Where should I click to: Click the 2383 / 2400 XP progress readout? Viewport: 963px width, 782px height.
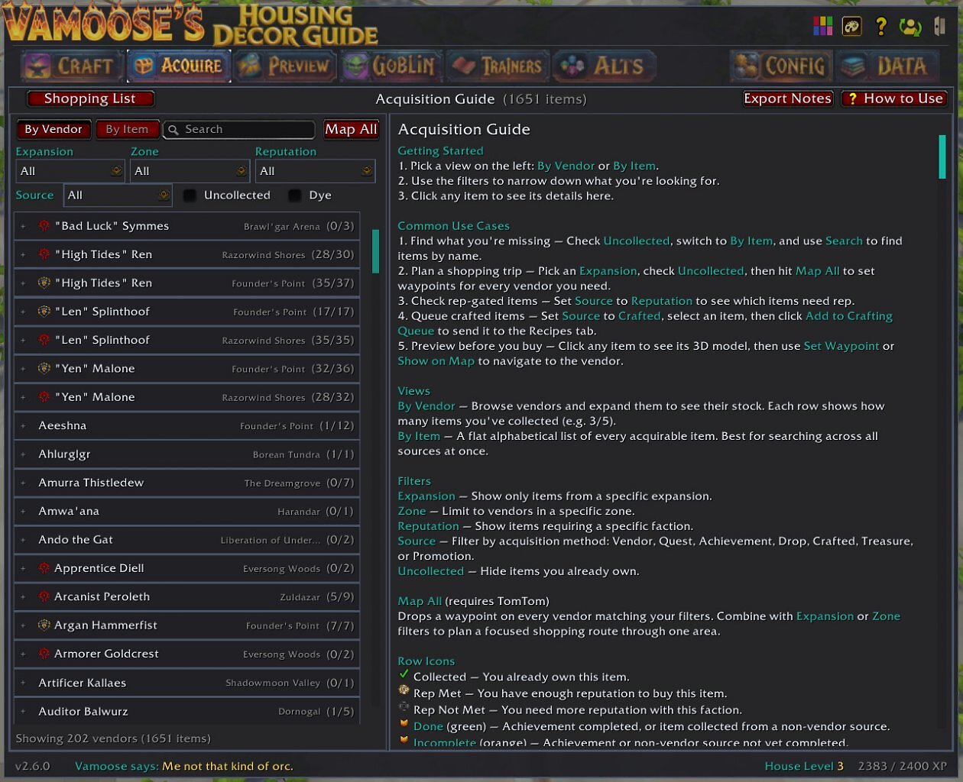(902, 766)
